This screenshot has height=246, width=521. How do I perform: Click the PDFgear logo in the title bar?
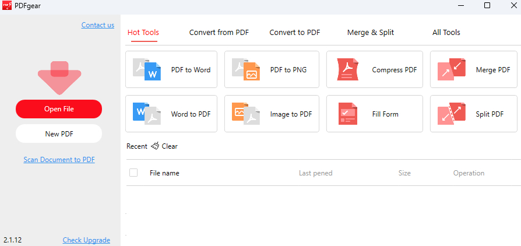7,5
